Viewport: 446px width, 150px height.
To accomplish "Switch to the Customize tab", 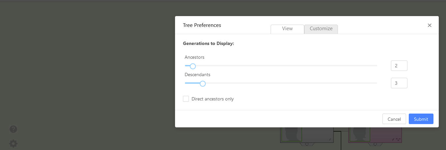I will click(x=321, y=29).
